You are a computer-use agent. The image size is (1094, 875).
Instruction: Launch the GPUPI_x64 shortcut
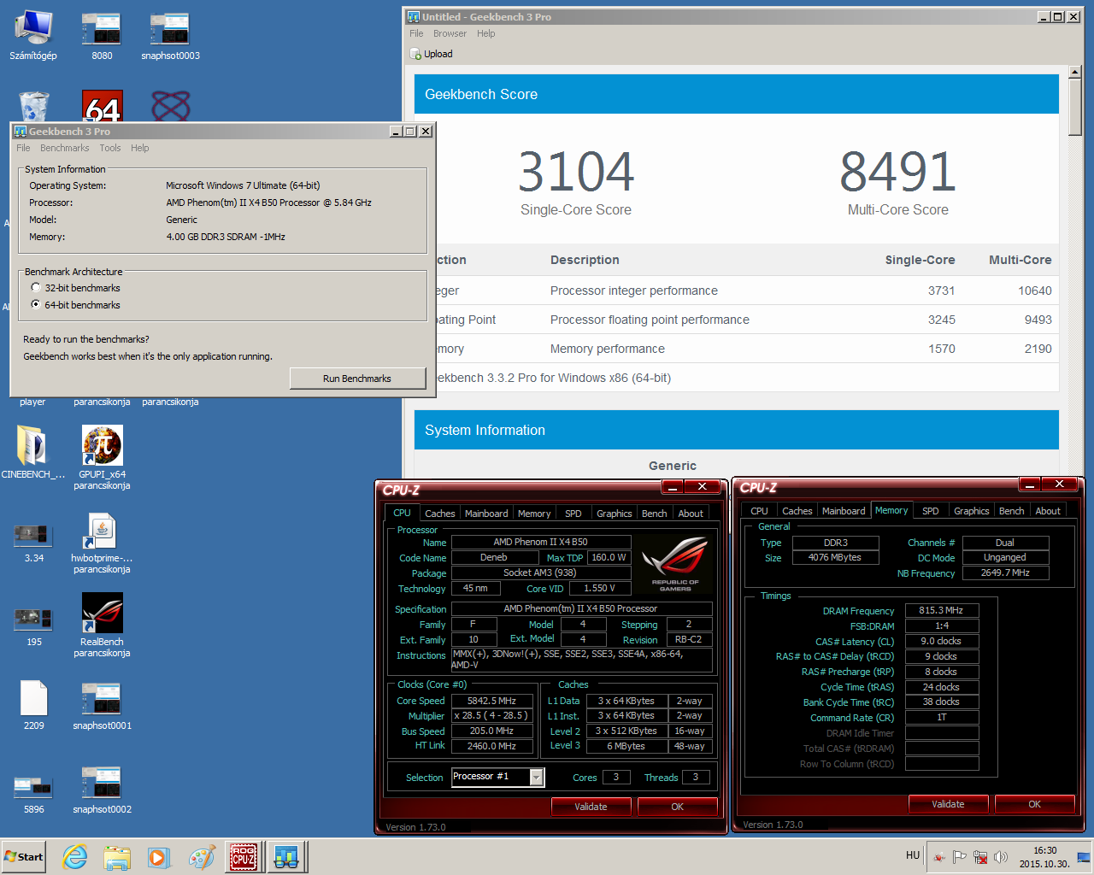(x=102, y=457)
